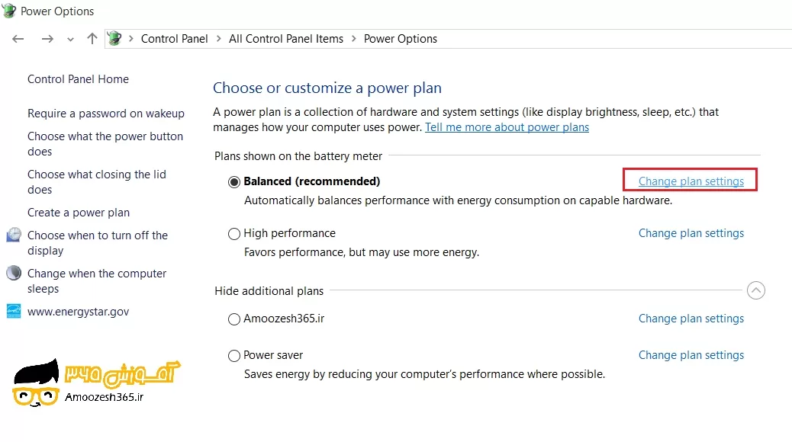Navigate to Control Panel breadcrumb
This screenshot has height=442, width=792.
174,38
